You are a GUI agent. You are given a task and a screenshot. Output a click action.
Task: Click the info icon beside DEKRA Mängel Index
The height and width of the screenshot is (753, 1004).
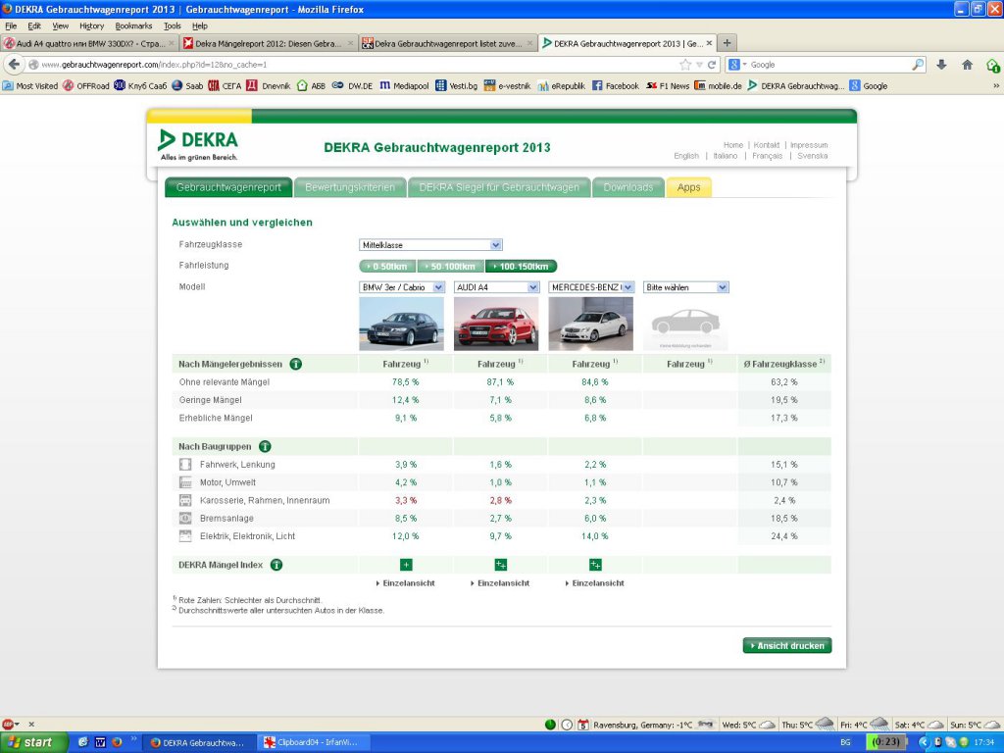pyautogui.click(x=276, y=565)
